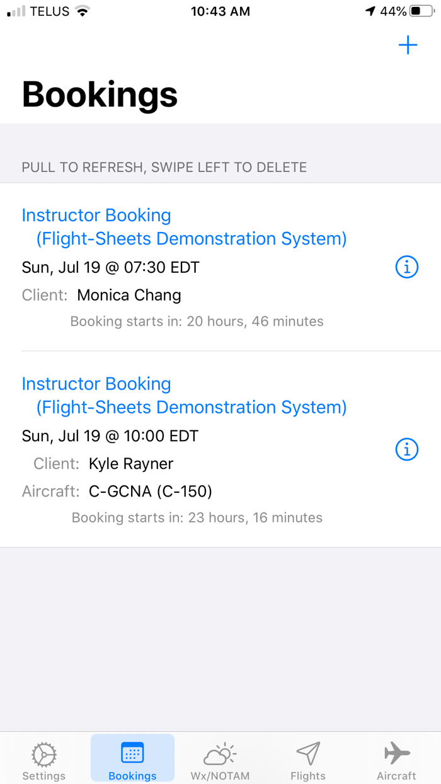Tap the blue plus icon to add a booking
The width and height of the screenshot is (441, 784).
tap(408, 45)
